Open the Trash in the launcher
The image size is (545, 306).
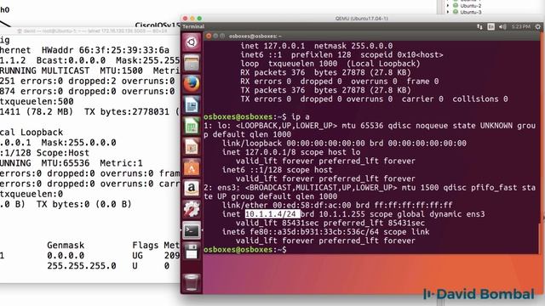click(x=192, y=282)
